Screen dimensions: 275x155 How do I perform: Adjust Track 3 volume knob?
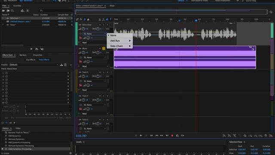point(83,76)
